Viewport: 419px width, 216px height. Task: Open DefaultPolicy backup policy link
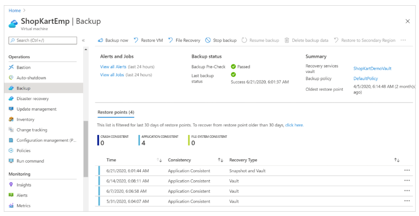point(365,78)
